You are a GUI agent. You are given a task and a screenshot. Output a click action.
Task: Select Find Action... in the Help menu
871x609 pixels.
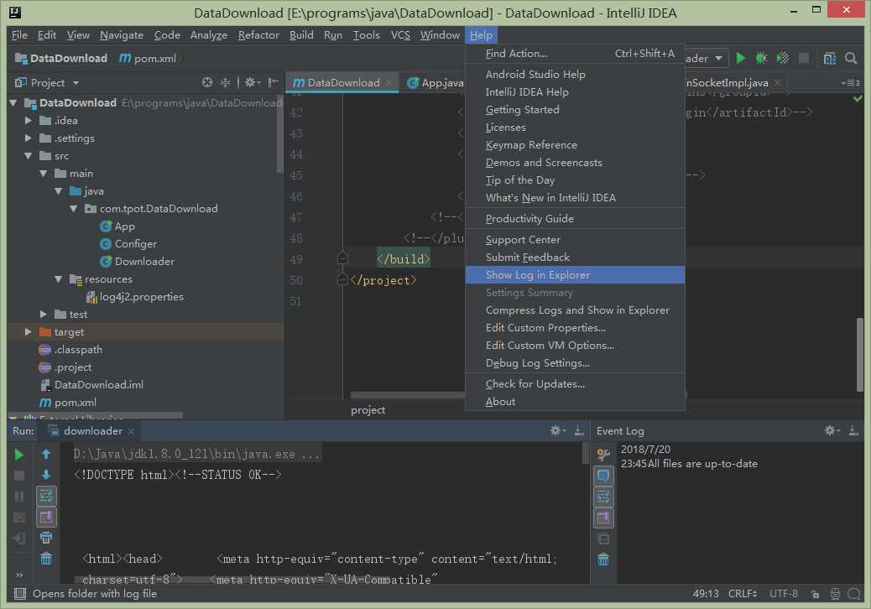[x=575, y=54]
